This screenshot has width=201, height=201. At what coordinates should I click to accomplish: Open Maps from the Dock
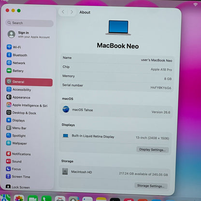pos(5,198)
